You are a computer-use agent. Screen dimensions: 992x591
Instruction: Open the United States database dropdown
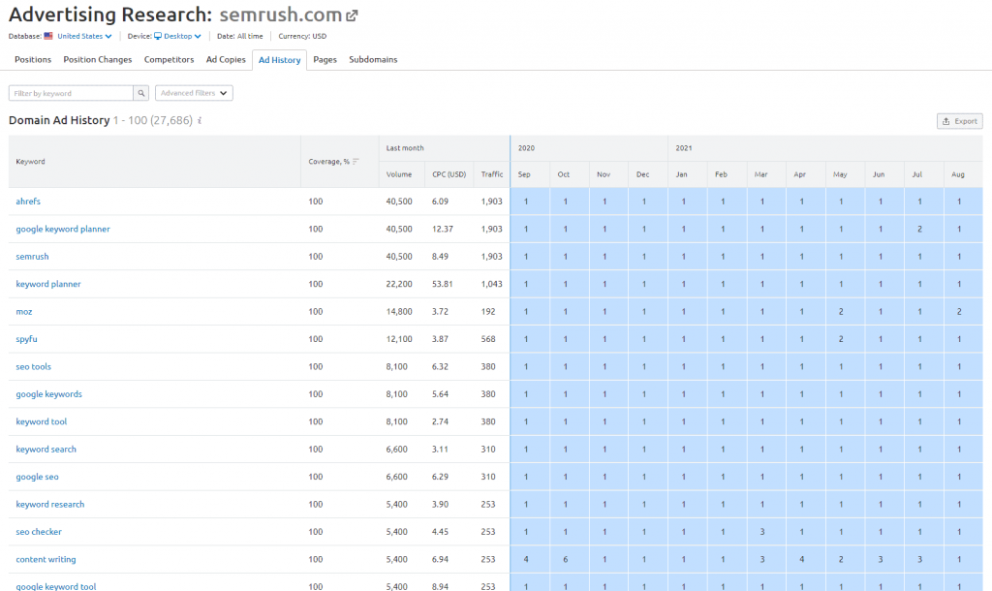point(84,36)
